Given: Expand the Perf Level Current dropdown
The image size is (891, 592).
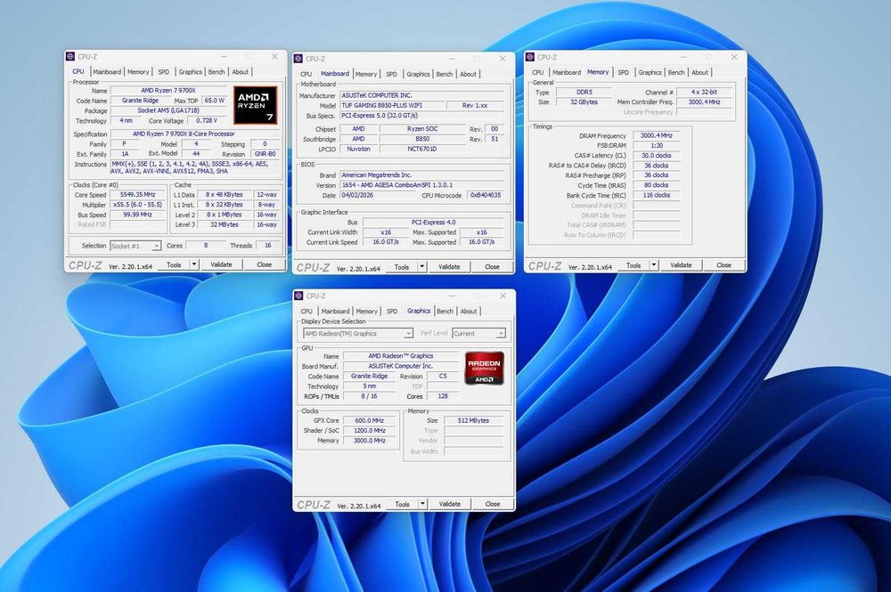Looking at the screenshot, I should pyautogui.click(x=501, y=333).
